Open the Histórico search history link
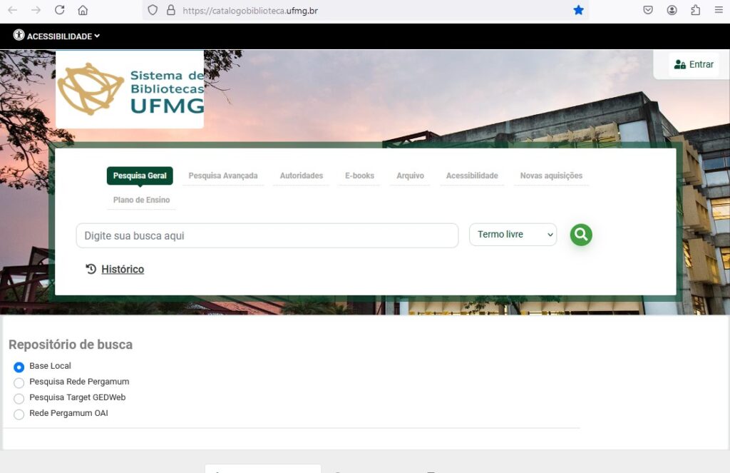The image size is (730, 473). click(122, 269)
